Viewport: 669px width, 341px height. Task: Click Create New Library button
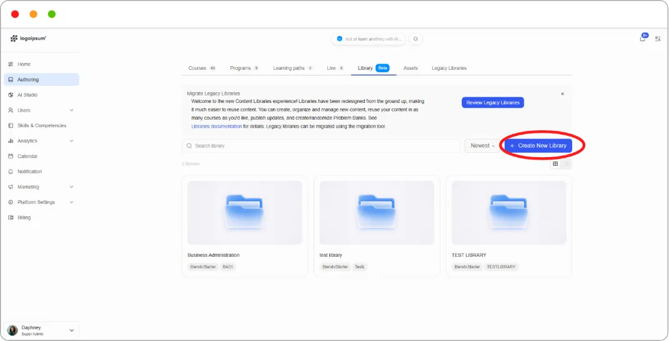(538, 146)
